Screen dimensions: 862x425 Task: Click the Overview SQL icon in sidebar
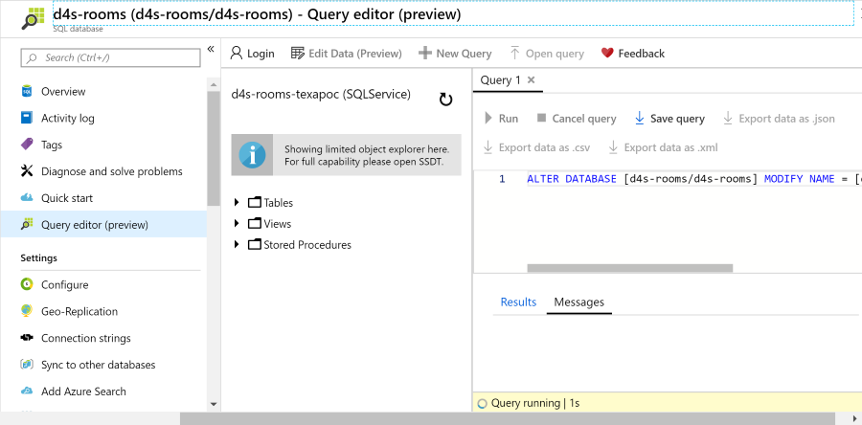[27, 91]
